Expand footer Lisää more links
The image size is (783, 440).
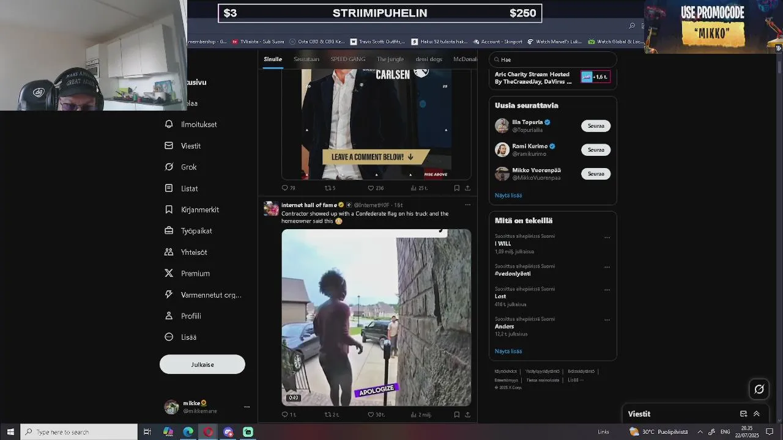pyautogui.click(x=575, y=380)
